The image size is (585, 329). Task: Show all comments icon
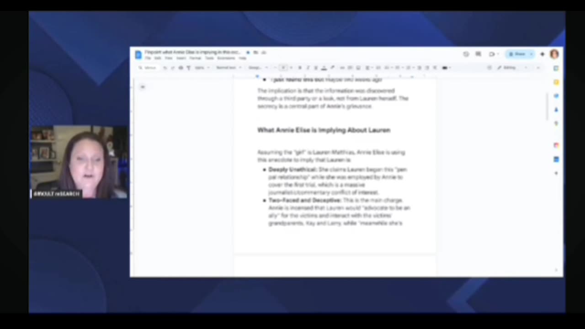[x=478, y=54]
